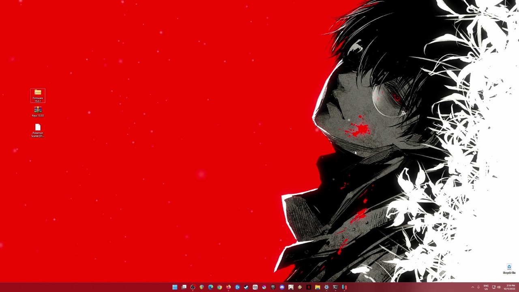This screenshot has height=292, width=519.
Task: Open Netflix from the taskbar
Action: pyautogui.click(x=309, y=287)
